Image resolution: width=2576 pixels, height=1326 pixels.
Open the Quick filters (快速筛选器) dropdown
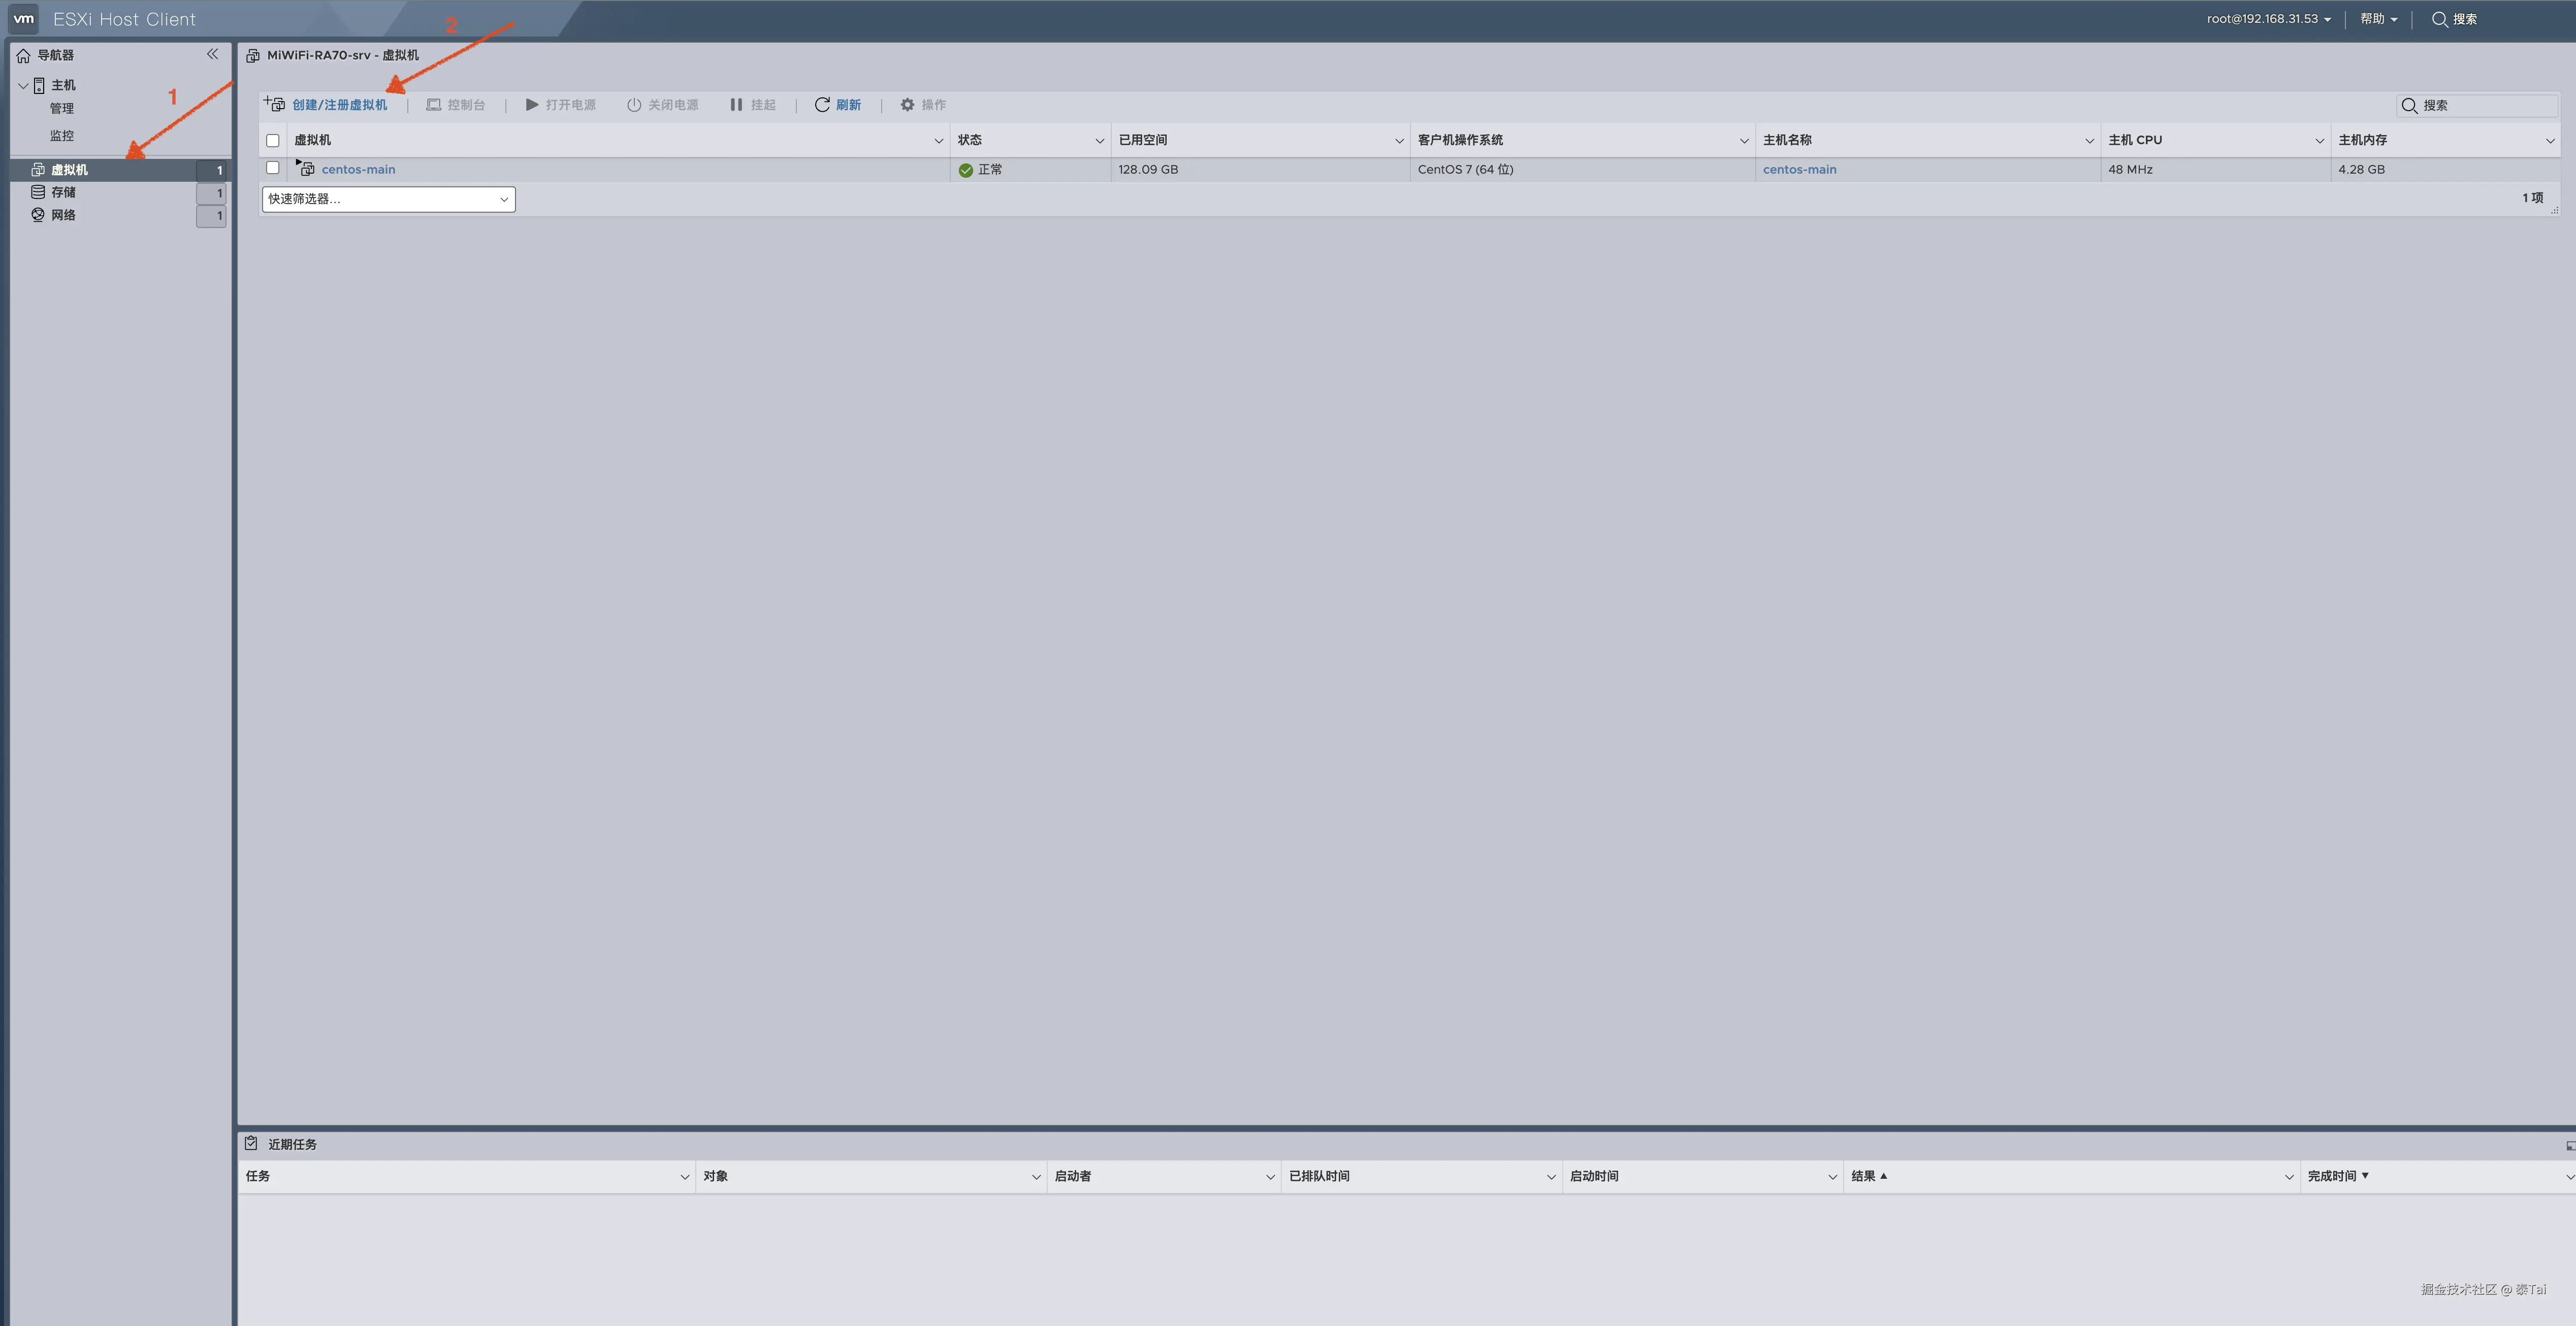coord(388,199)
